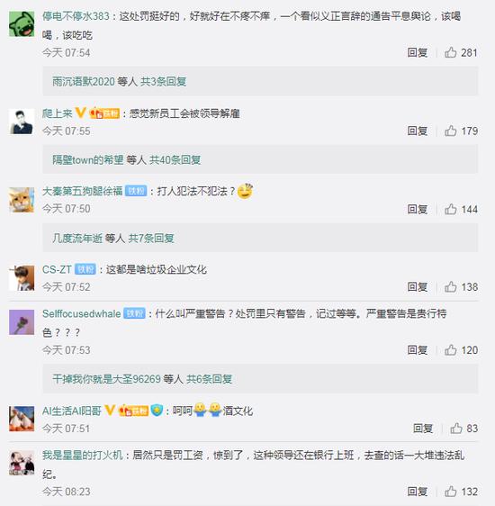Click 回复 on CS-ZT's comment

tap(418, 287)
